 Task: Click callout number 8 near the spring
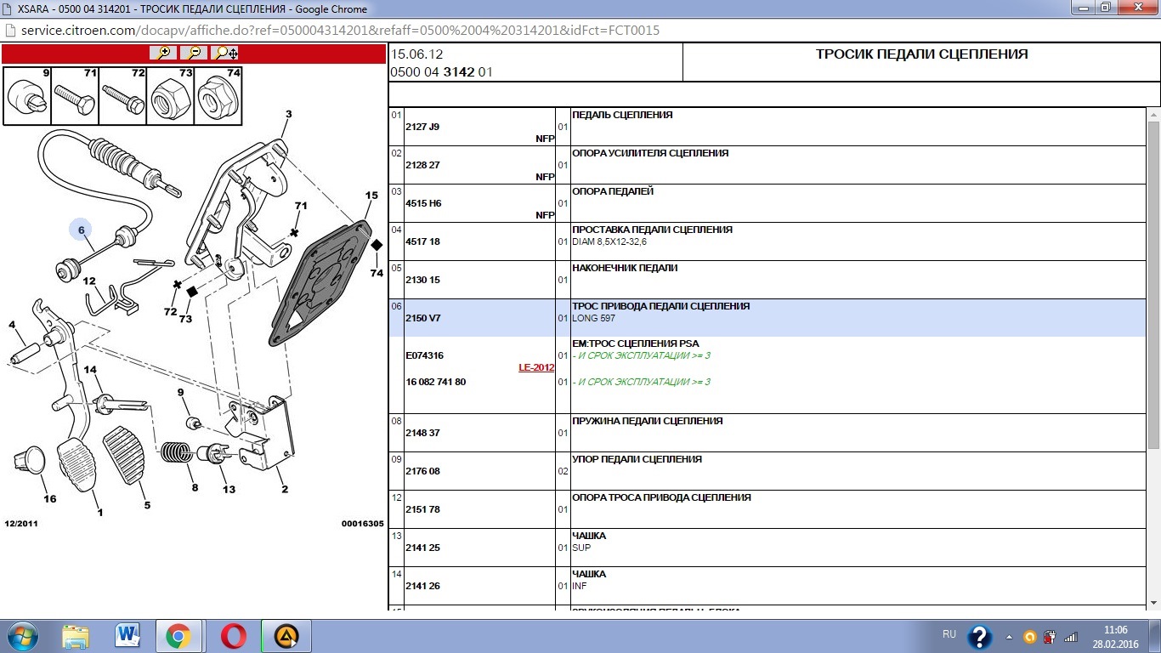coord(195,487)
